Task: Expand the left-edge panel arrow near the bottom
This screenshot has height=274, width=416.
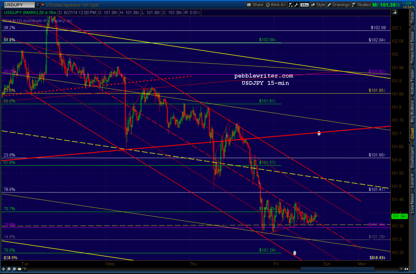Action: (x=25, y=269)
